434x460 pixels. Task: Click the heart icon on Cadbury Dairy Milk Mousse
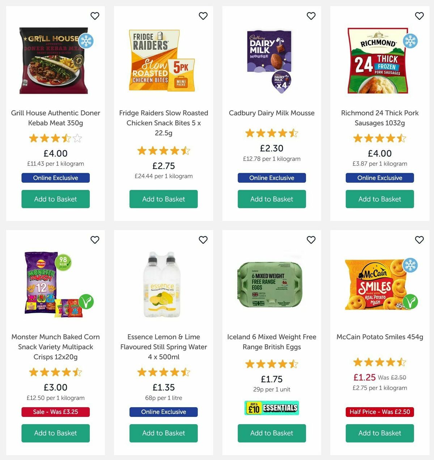pos(311,16)
